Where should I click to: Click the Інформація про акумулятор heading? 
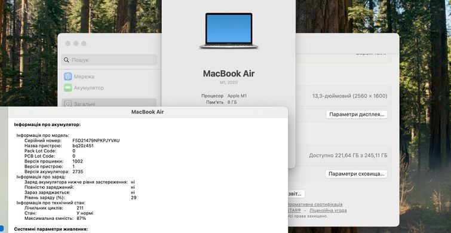tap(47, 124)
